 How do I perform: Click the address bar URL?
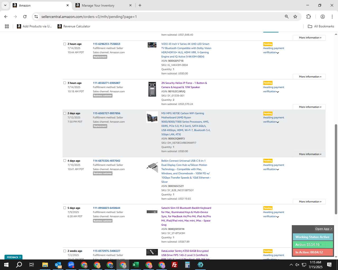click(x=89, y=17)
